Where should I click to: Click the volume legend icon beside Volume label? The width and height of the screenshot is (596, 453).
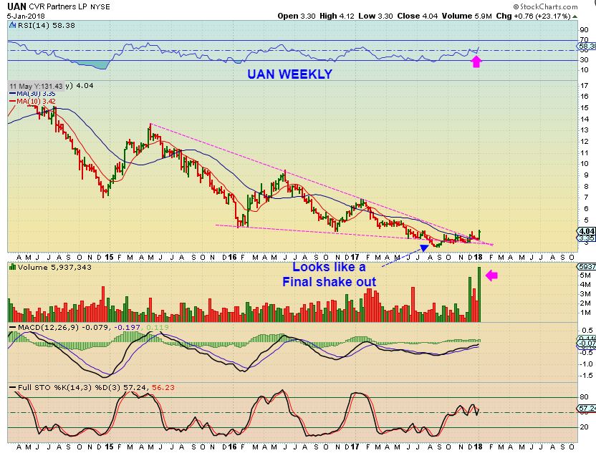13,267
